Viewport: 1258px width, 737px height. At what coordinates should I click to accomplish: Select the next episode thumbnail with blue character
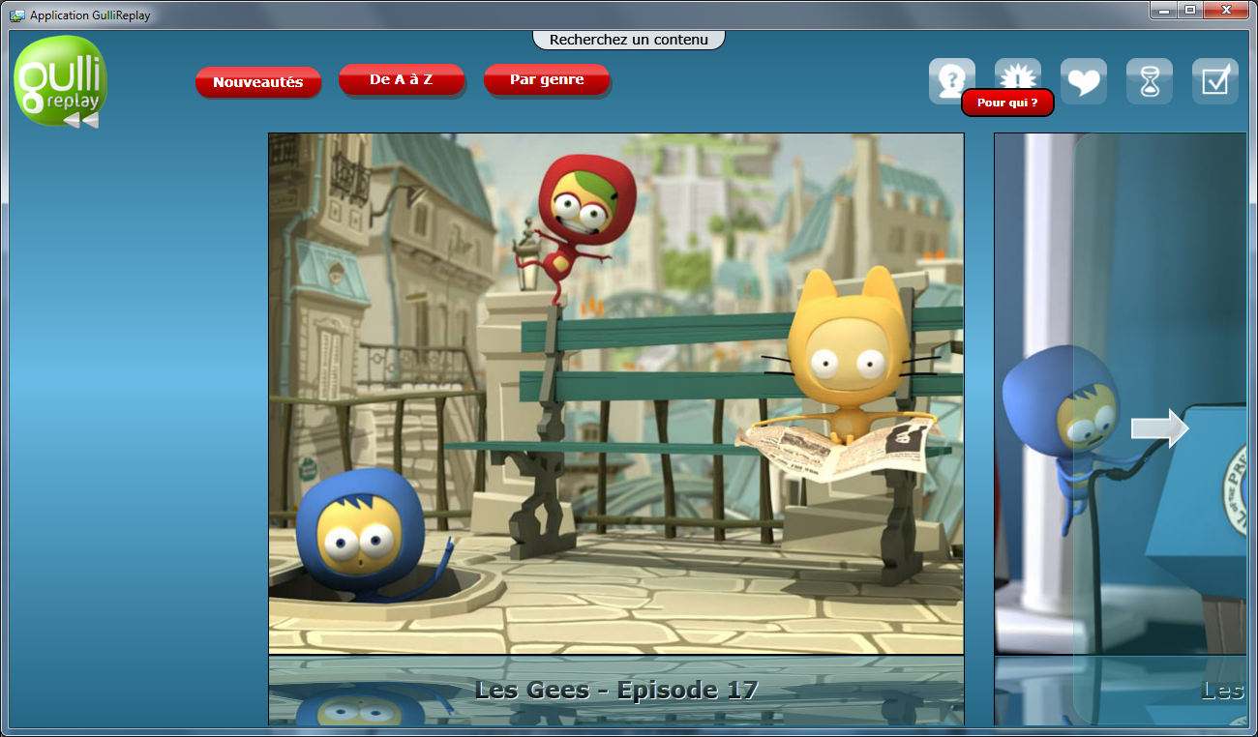click(x=1121, y=394)
